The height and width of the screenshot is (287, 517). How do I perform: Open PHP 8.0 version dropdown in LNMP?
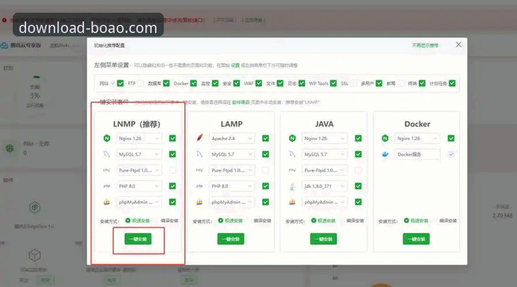[x=139, y=186]
